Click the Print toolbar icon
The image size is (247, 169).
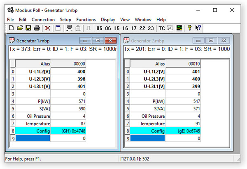pyautogui.click(x=37, y=28)
